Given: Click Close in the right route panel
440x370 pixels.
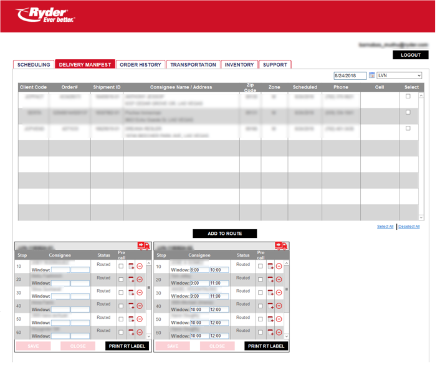Looking at the screenshot, I should tap(217, 346).
